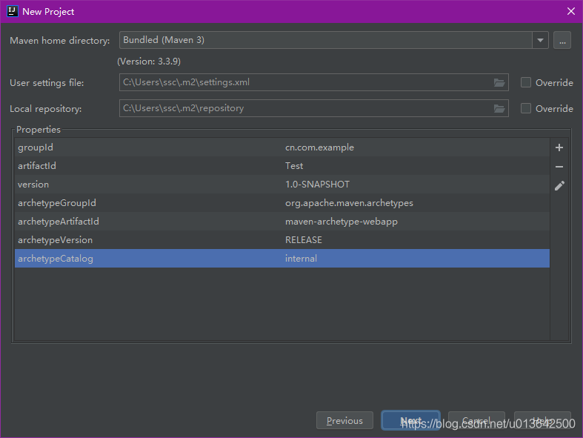583x438 pixels.
Task: Cancel the New Project wizard
Action: pos(476,420)
